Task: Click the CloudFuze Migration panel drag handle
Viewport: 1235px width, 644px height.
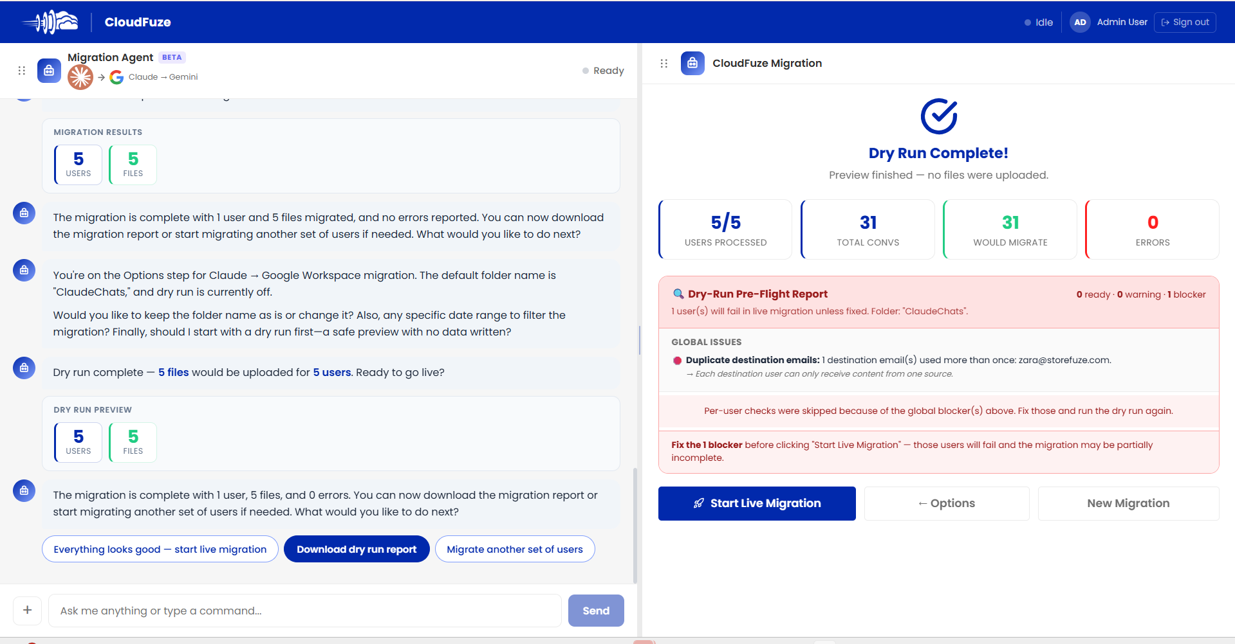Action: (x=664, y=64)
